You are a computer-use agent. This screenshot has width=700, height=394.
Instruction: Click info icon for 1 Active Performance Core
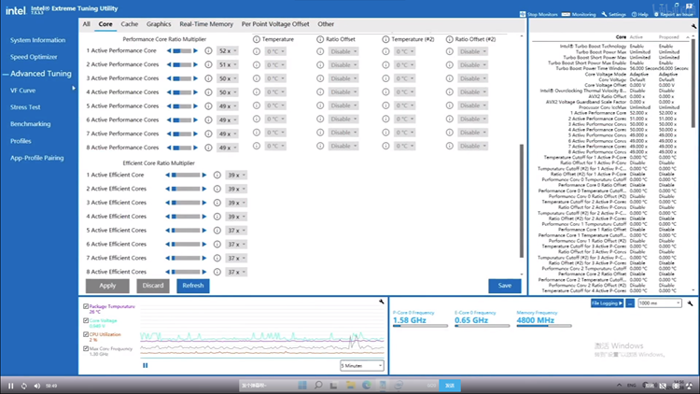(208, 51)
